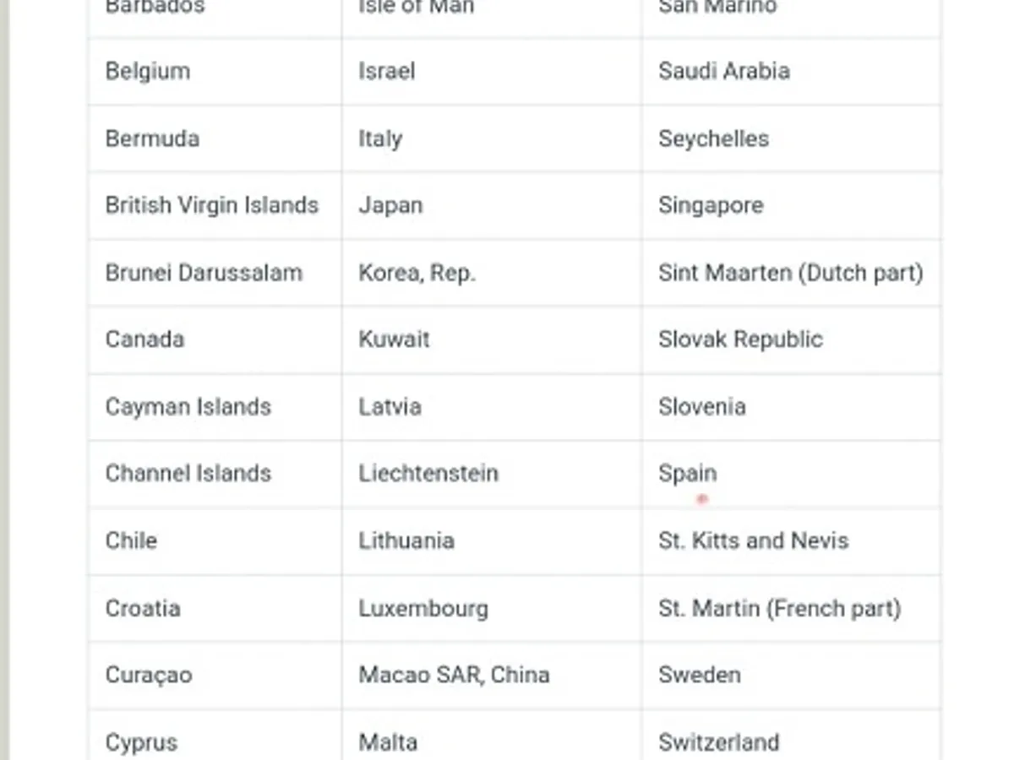1014x760 pixels.
Task: Select Sint Maarten (Dutch part) cell
Action: pyautogui.click(x=791, y=273)
